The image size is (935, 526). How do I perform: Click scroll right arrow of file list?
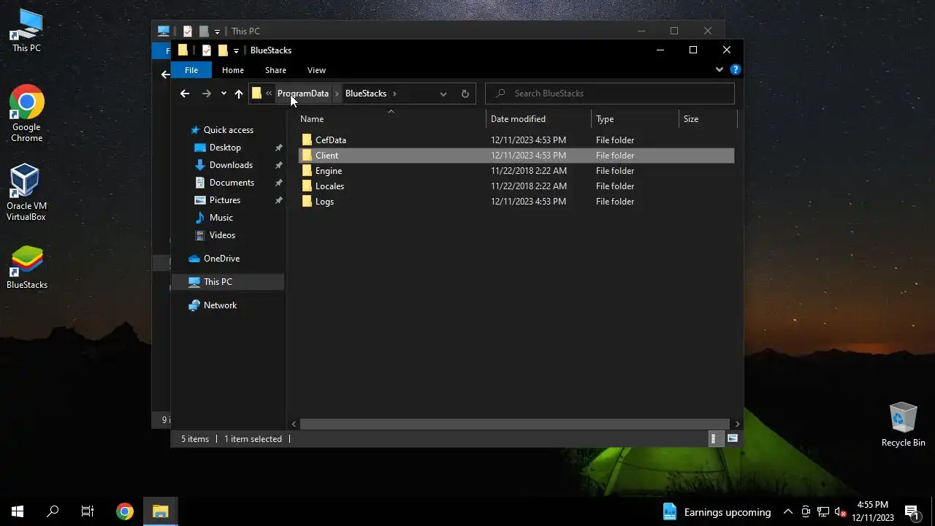point(737,424)
